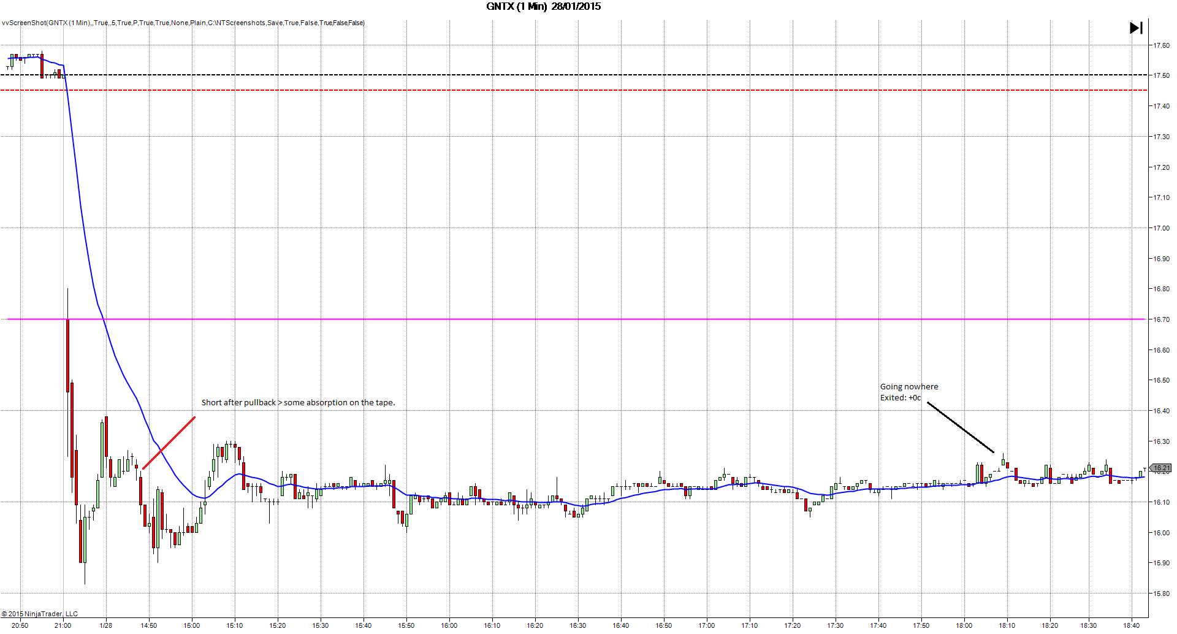The width and height of the screenshot is (1177, 634).
Task: Click the 15.80 price axis label
Action: tap(1162, 594)
